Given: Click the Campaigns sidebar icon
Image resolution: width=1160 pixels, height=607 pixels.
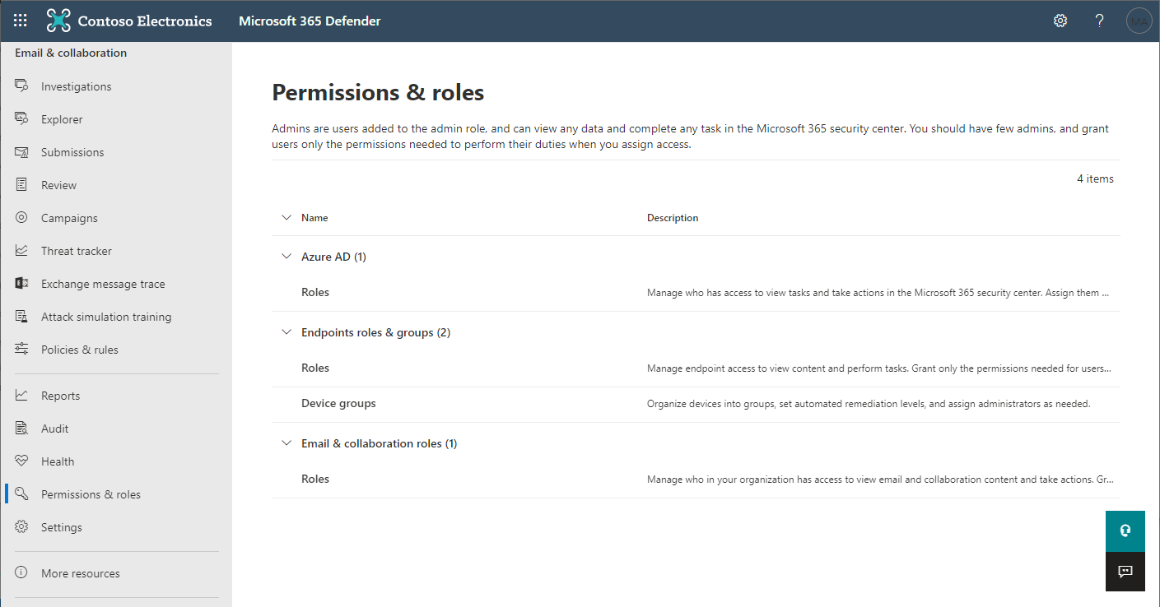Looking at the screenshot, I should coord(22,217).
